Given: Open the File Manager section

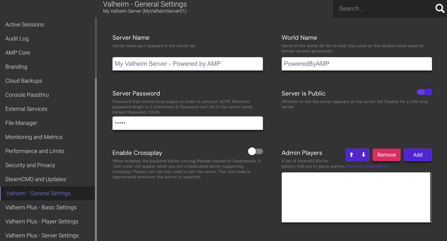Looking at the screenshot, I should coord(21,123).
